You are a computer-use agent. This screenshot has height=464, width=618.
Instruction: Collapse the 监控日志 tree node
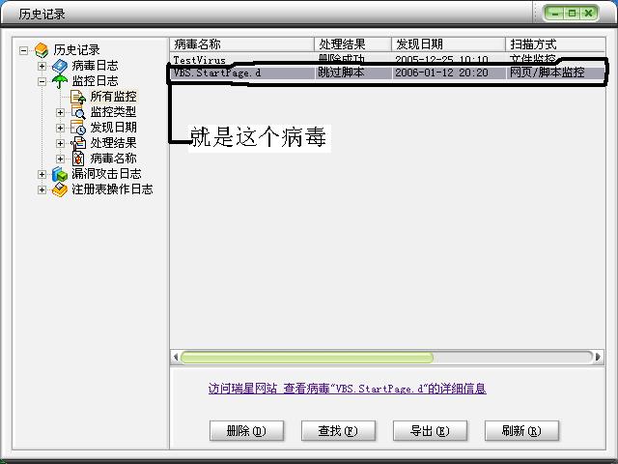coord(42,81)
